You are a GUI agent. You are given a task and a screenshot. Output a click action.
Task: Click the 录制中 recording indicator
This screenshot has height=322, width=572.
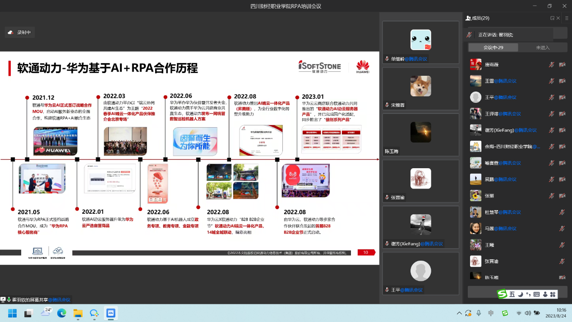coord(19,32)
